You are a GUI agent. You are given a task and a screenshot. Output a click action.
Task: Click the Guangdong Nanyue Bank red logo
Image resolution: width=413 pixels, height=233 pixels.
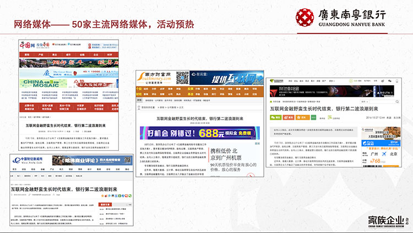(306, 17)
